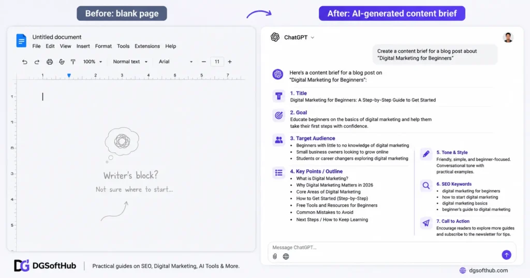Click the Print icon in toolbar
The width and height of the screenshot is (530, 278).
click(x=50, y=61)
